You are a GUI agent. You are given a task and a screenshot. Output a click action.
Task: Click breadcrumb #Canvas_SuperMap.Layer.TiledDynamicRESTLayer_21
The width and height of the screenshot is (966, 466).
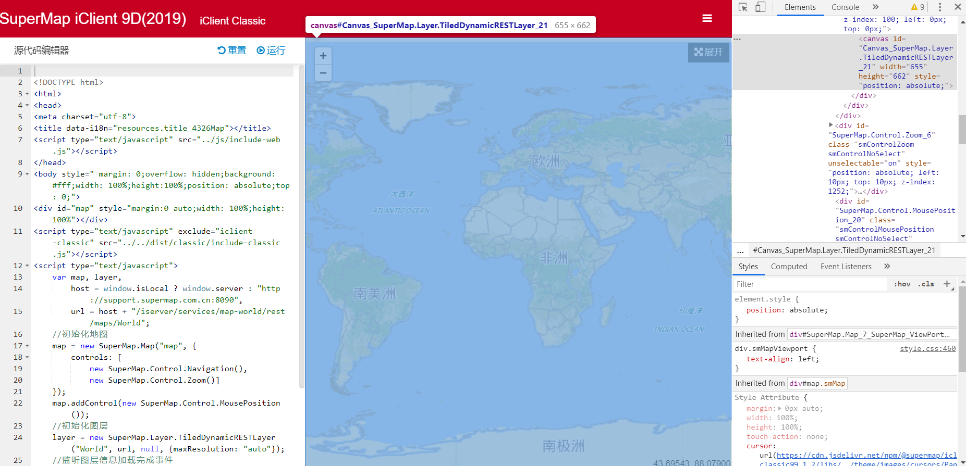click(844, 250)
